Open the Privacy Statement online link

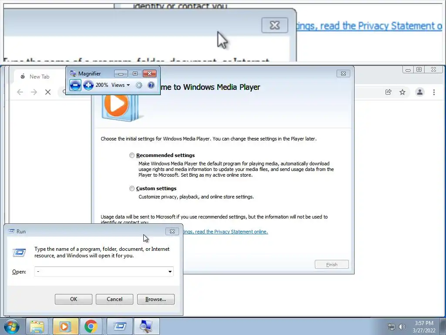click(x=225, y=232)
